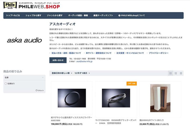This screenshot has height=126, width=190.
Task: Open the 響(HIBIKI) white speaker product image
Action: click(x=160, y=98)
